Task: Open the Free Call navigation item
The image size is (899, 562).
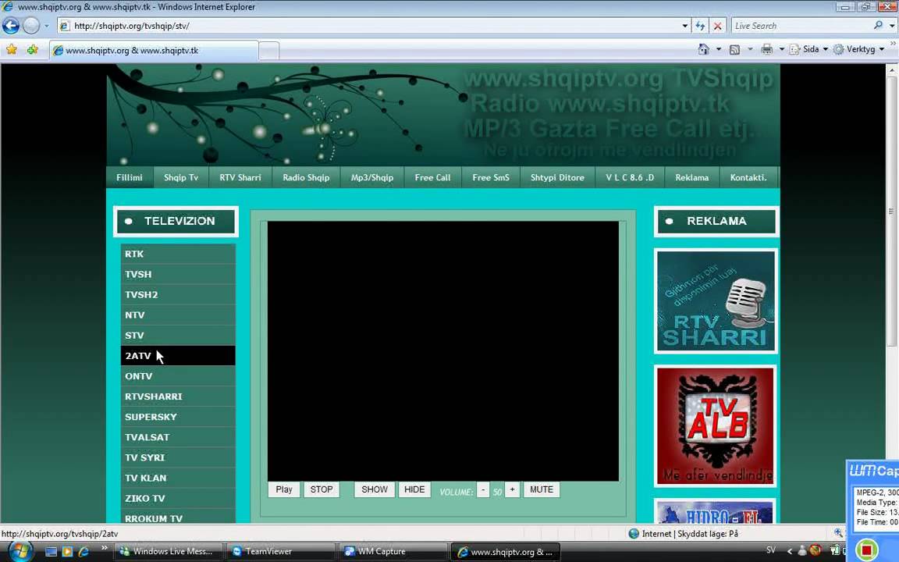Action: pyautogui.click(x=433, y=177)
